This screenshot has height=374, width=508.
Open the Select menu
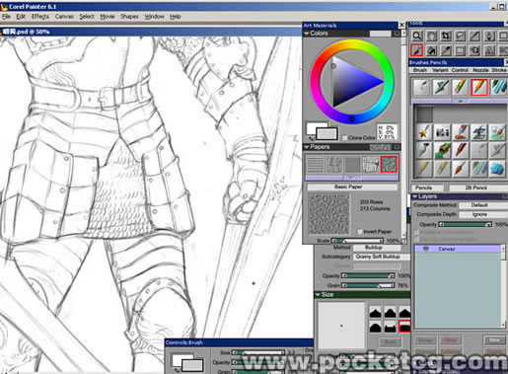click(x=87, y=17)
